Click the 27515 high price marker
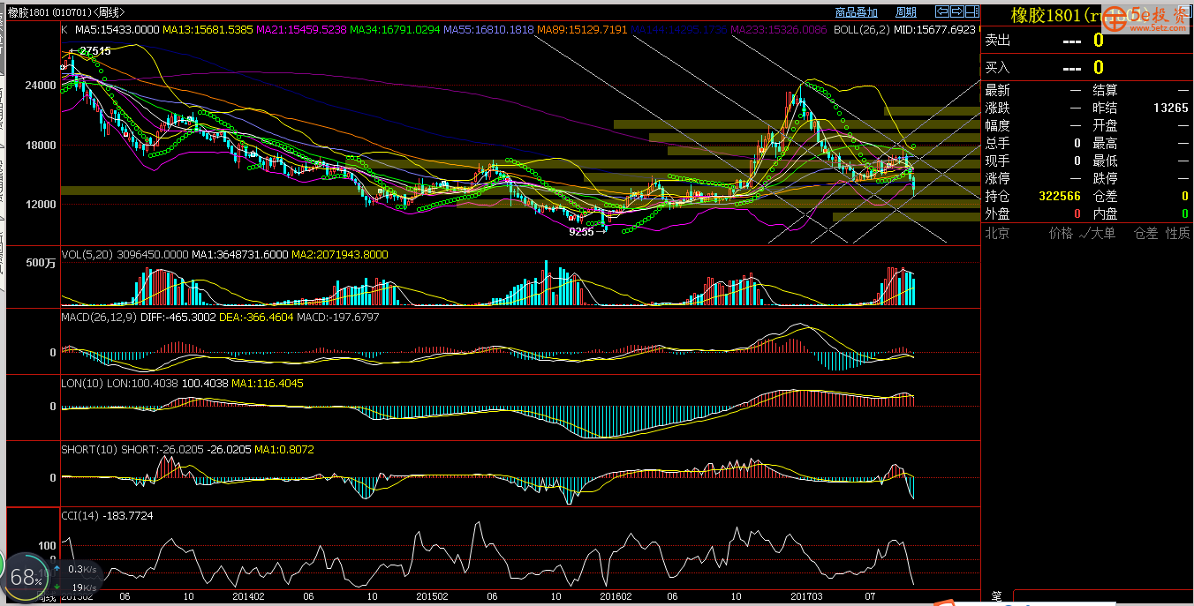The height and width of the screenshot is (606, 1194). point(94,51)
